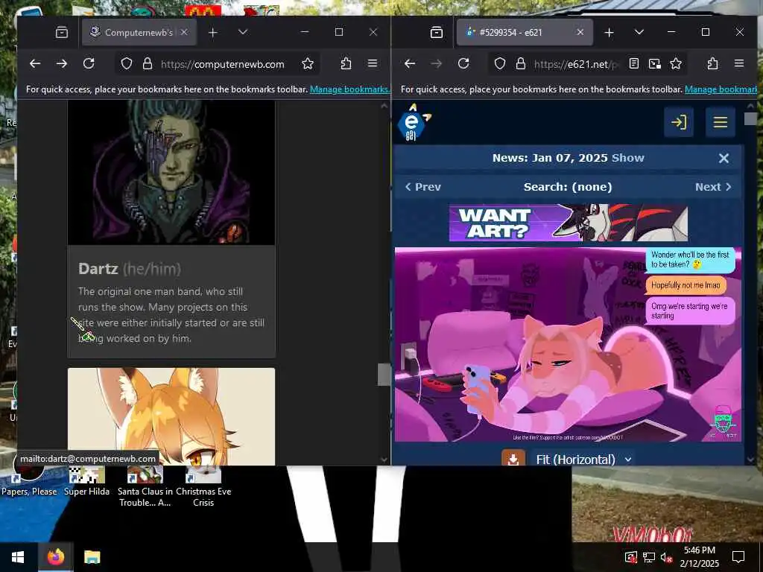Click the Santa Claus in Trouble desktop shortcut
Image resolution: width=763 pixels, height=572 pixels.
[x=145, y=487]
